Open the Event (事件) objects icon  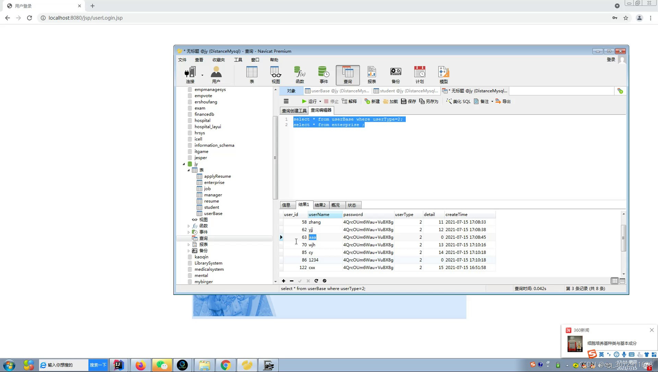(324, 75)
